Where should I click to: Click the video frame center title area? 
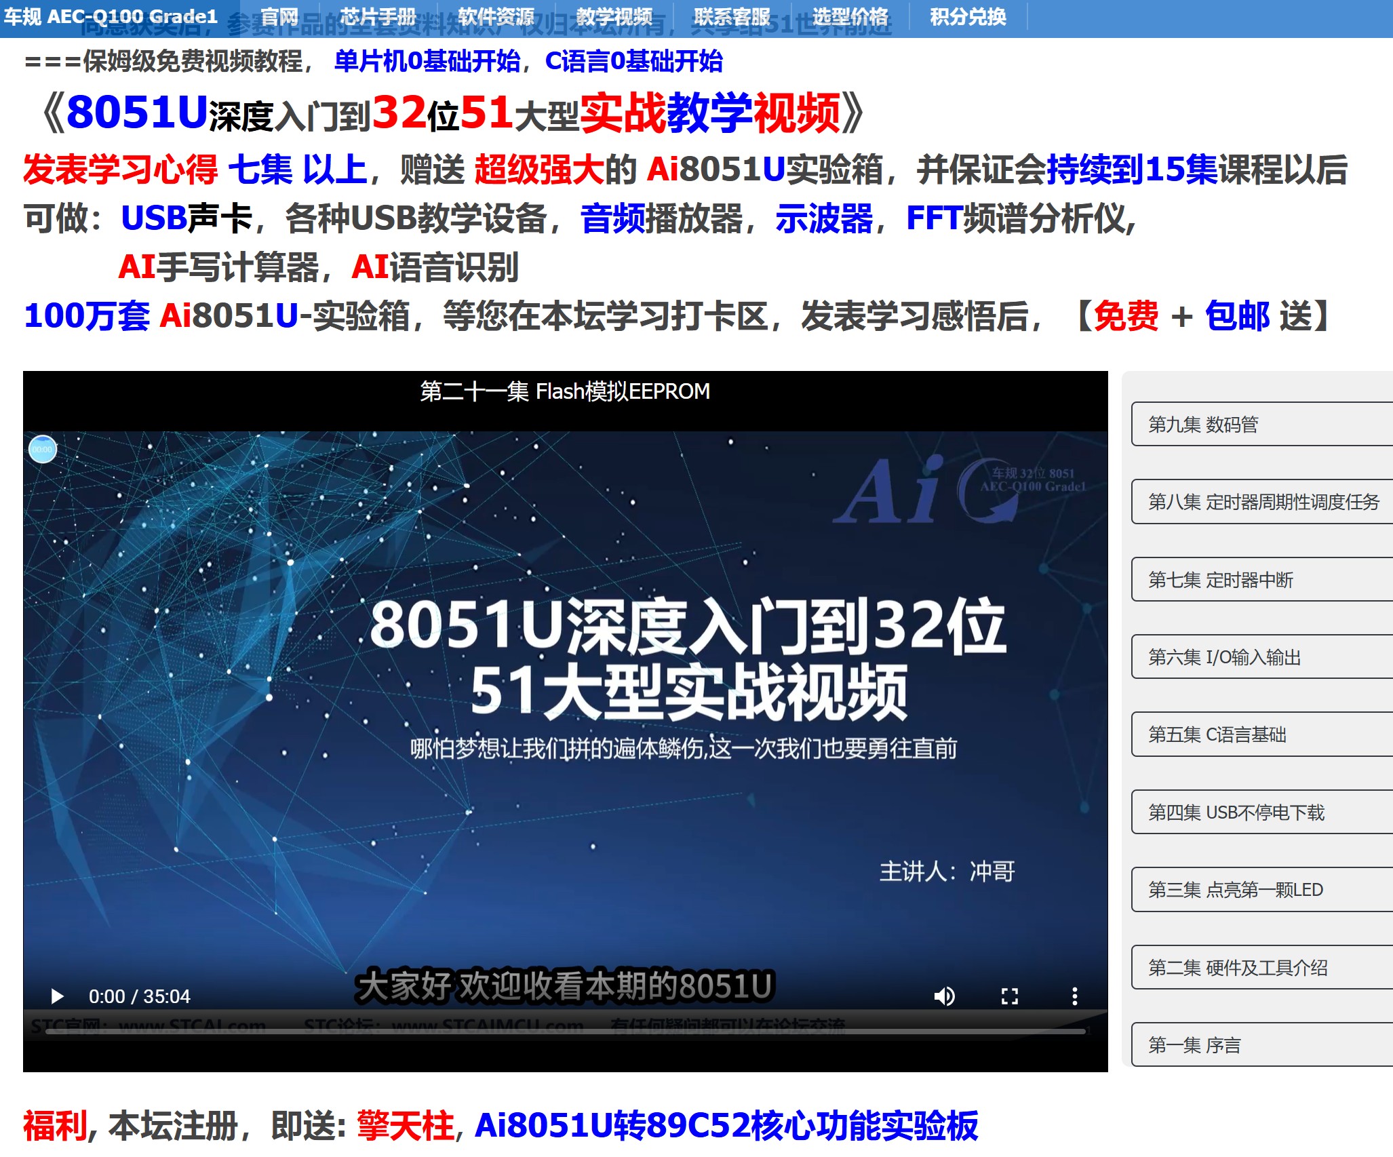(688, 658)
